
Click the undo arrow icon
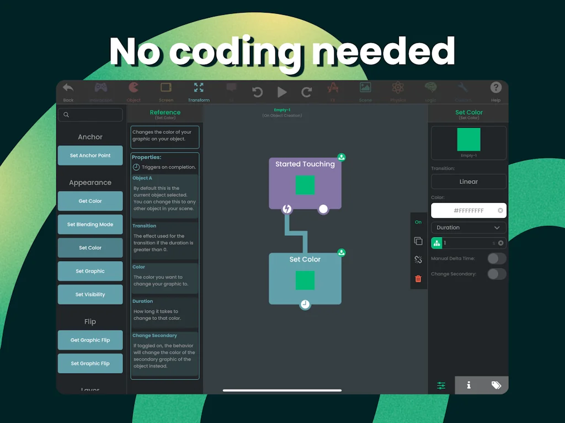click(x=257, y=92)
